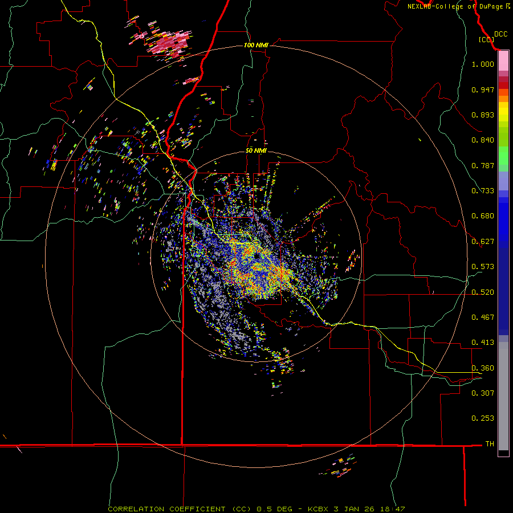
Task: Click the 0.520 color scale value
Action: pos(483,292)
